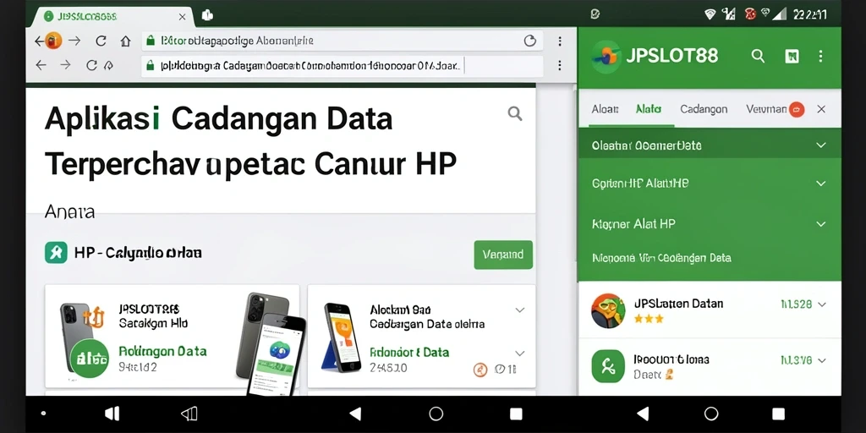Click the white square icon in the JPSLOT88 header
The width and height of the screenshot is (866, 433).
pos(792,56)
